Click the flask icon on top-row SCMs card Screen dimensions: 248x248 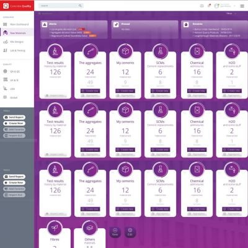tap(161, 51)
